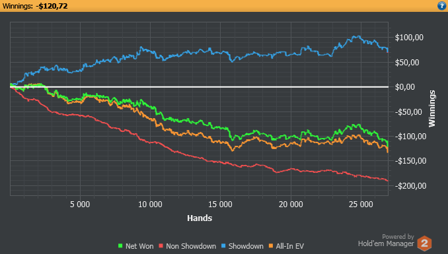
Task: Click the Hands x-axis title
Action: click(200, 218)
